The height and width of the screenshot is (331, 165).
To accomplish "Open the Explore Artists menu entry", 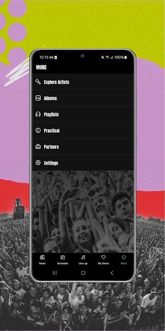I will [x=83, y=82].
